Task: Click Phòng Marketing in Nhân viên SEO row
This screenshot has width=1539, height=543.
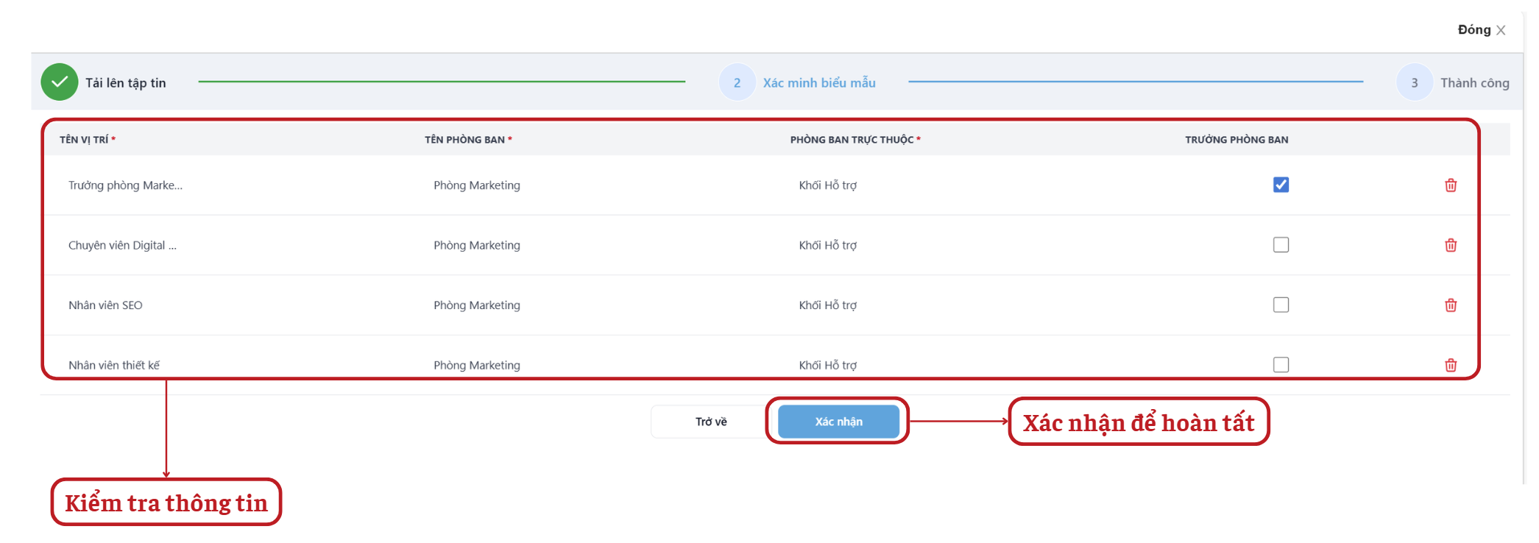Action: coord(476,305)
